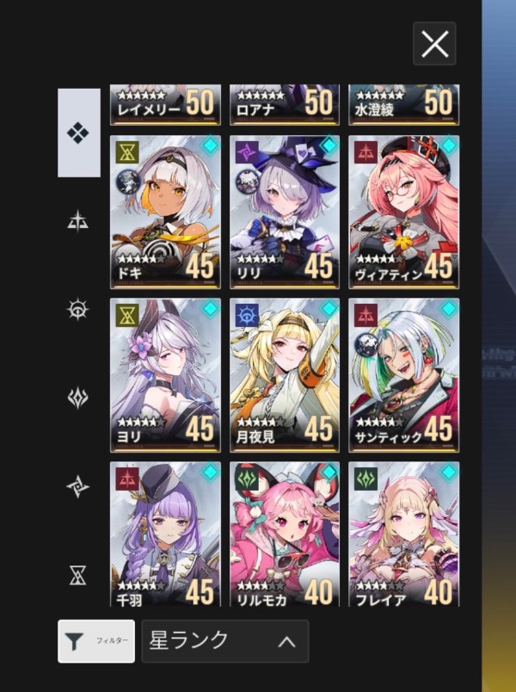Viewport: 516px width, 692px height.
Task: Choose the ヨリ character card
Action: pyautogui.click(x=165, y=375)
